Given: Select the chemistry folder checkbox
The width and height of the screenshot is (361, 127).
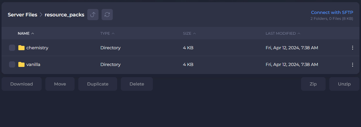Looking at the screenshot, I should pyautogui.click(x=12, y=48).
